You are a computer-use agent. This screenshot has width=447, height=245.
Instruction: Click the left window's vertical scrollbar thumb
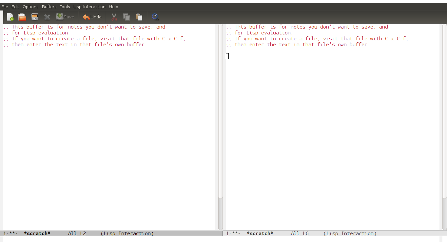coord(220,111)
